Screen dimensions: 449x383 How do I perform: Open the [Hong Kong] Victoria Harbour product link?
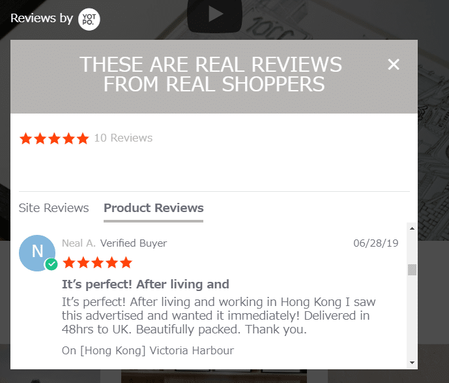[x=148, y=350]
